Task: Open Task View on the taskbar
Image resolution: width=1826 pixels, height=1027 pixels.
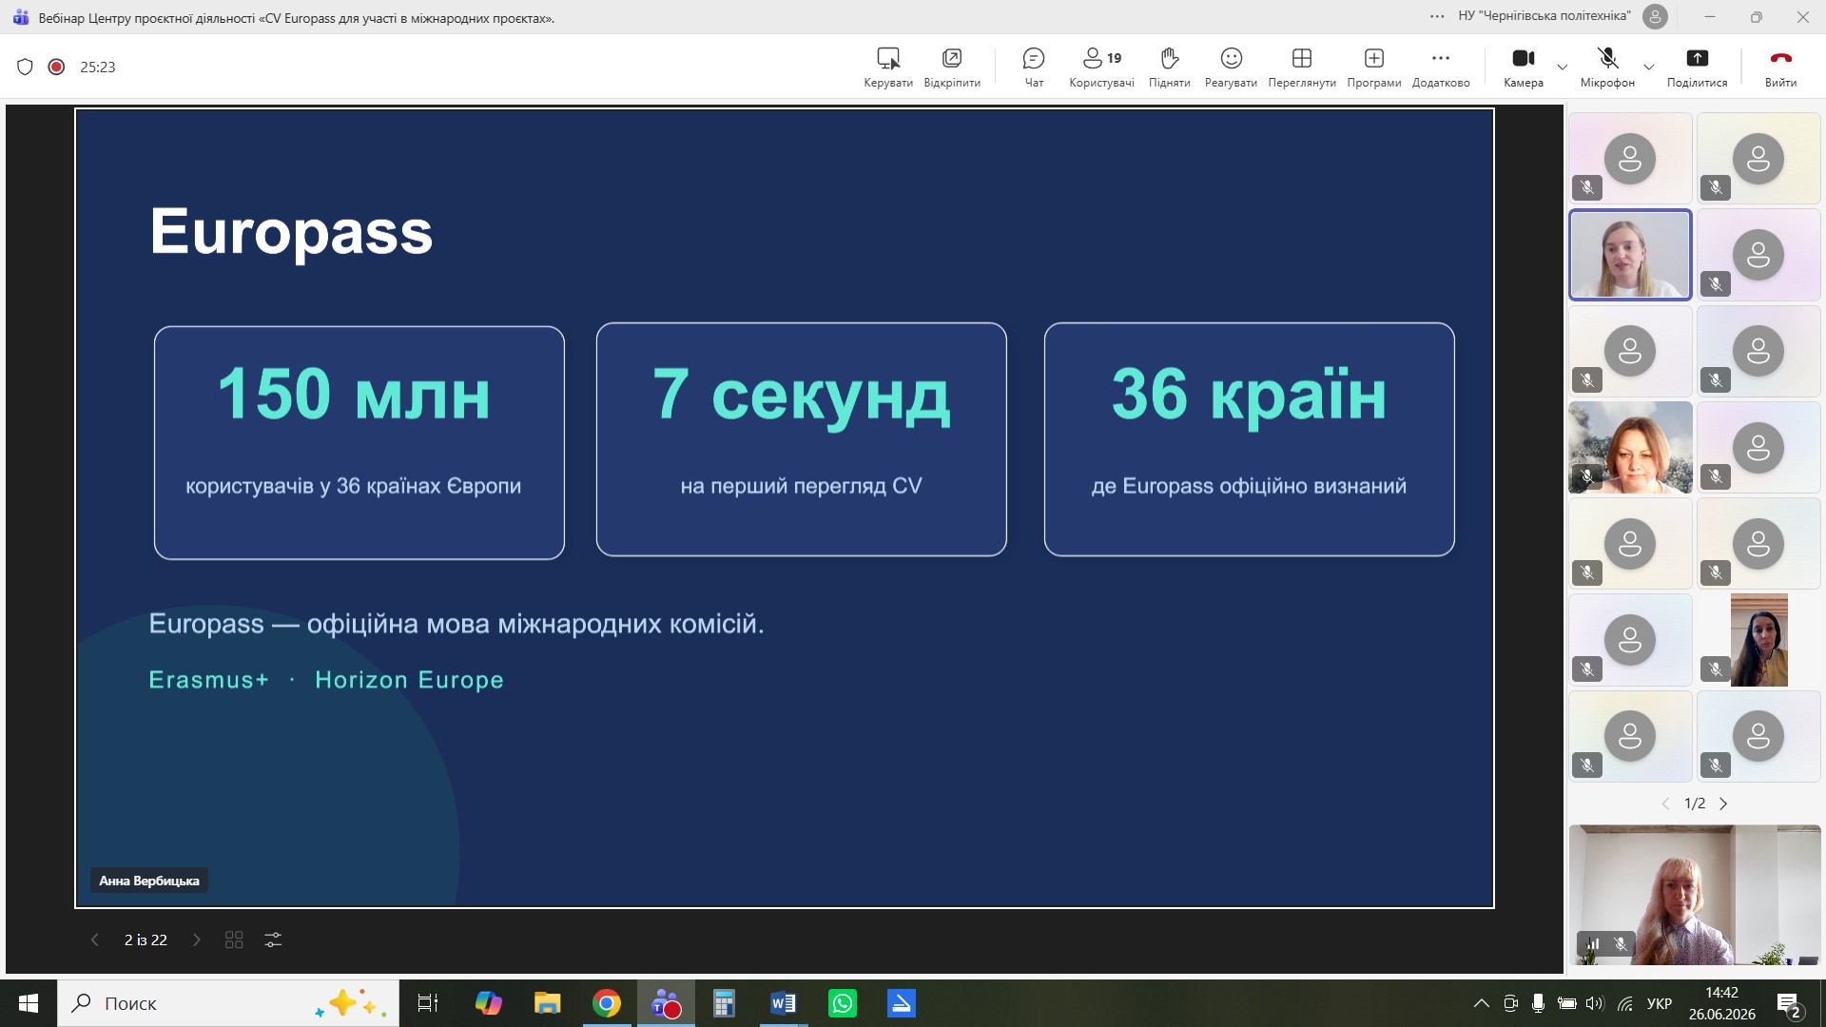Action: point(428,1003)
